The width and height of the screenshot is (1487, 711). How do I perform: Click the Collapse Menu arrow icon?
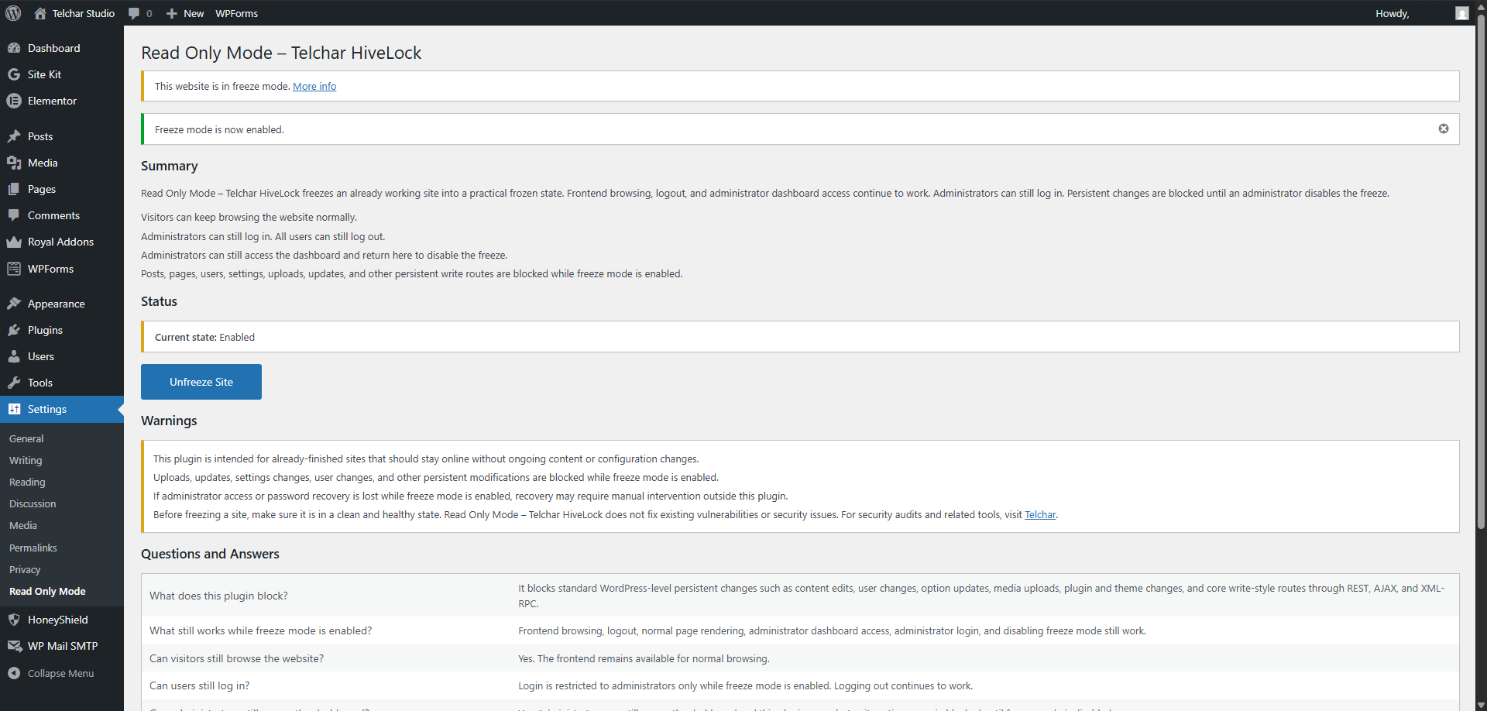pos(14,673)
